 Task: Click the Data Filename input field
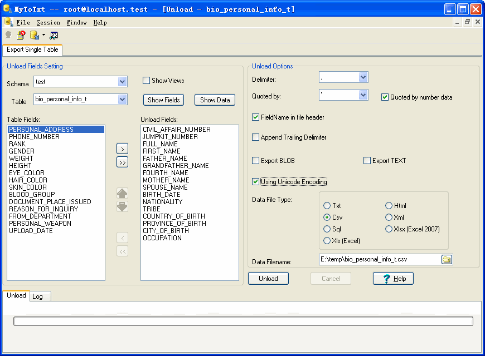pyautogui.click(x=380, y=259)
